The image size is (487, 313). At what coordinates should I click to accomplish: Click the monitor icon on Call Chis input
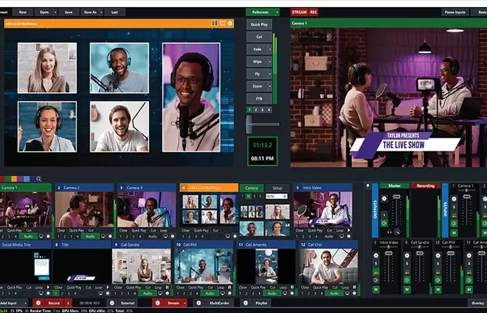[x=347, y=293]
